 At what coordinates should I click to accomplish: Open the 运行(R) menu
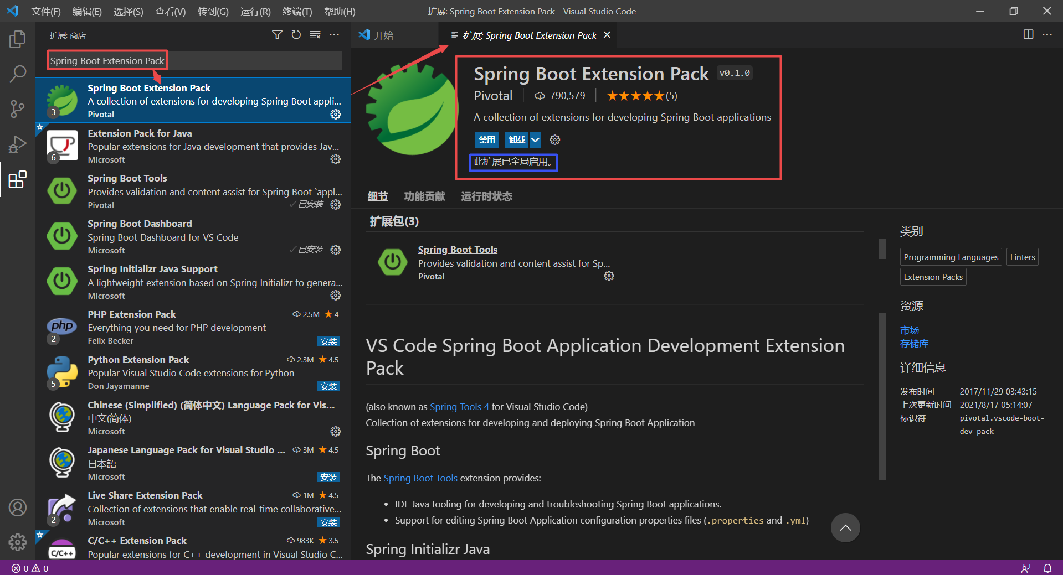255,11
